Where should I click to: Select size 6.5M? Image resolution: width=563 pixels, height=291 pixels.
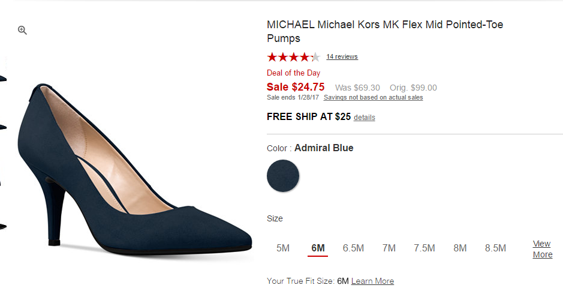click(x=353, y=248)
